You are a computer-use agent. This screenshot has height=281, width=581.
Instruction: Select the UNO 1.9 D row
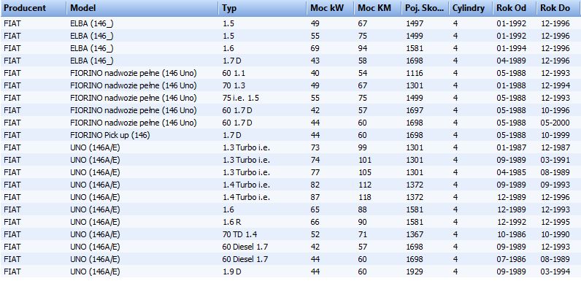point(290,272)
